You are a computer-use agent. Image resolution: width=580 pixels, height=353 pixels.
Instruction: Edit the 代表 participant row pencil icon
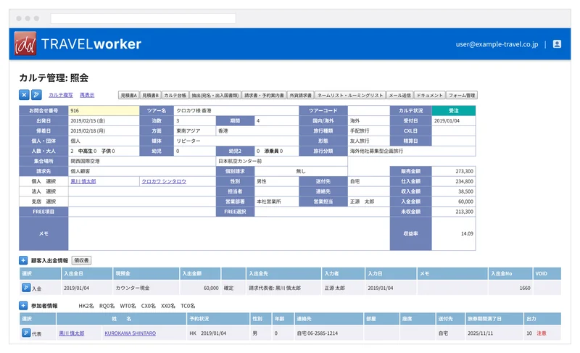click(26, 333)
